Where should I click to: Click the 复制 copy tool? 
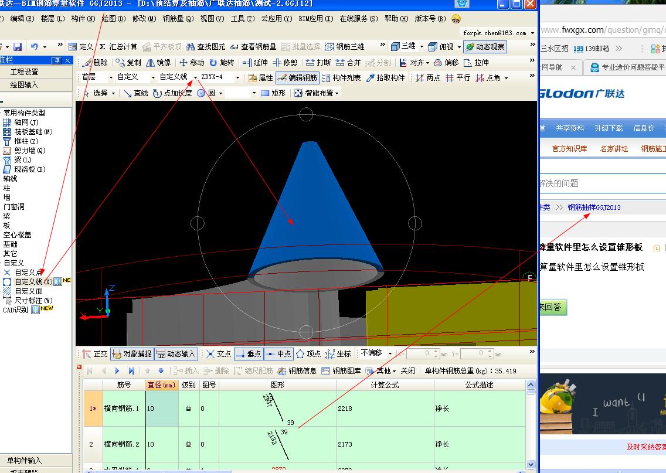128,62
